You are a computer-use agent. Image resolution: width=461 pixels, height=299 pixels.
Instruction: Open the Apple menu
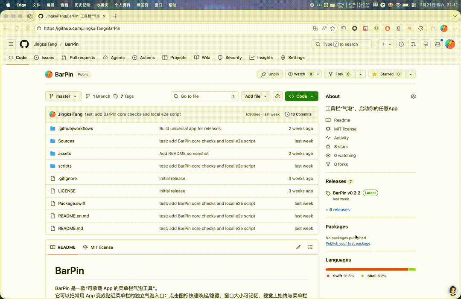click(x=8, y=5)
